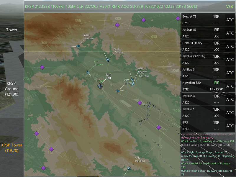Select Delta 11 Heavy flight strip
This screenshot has height=177, width=236.
click(203, 46)
